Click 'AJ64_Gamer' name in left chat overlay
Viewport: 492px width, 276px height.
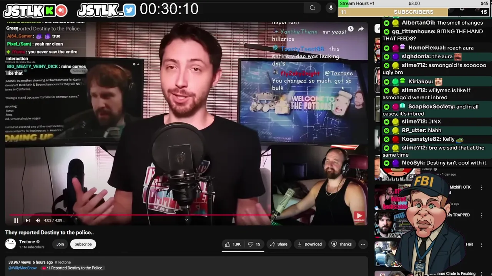[20, 36]
